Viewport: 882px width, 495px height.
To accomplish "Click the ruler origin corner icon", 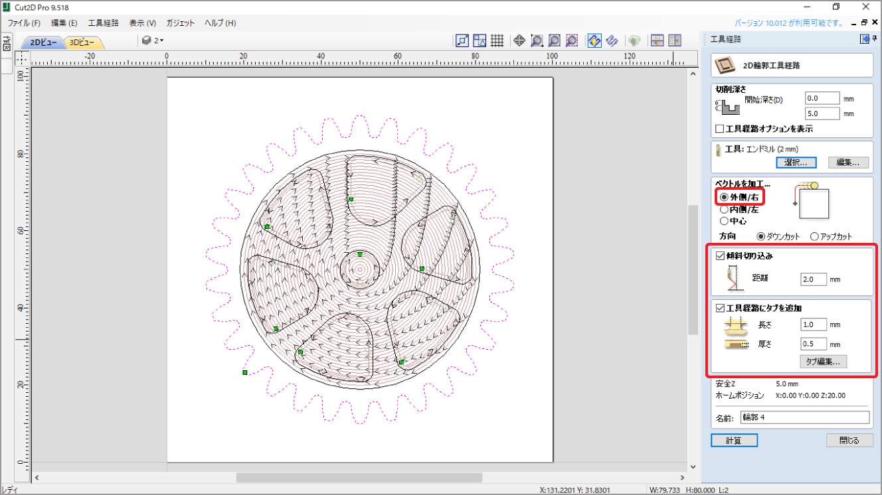I will 21,58.
